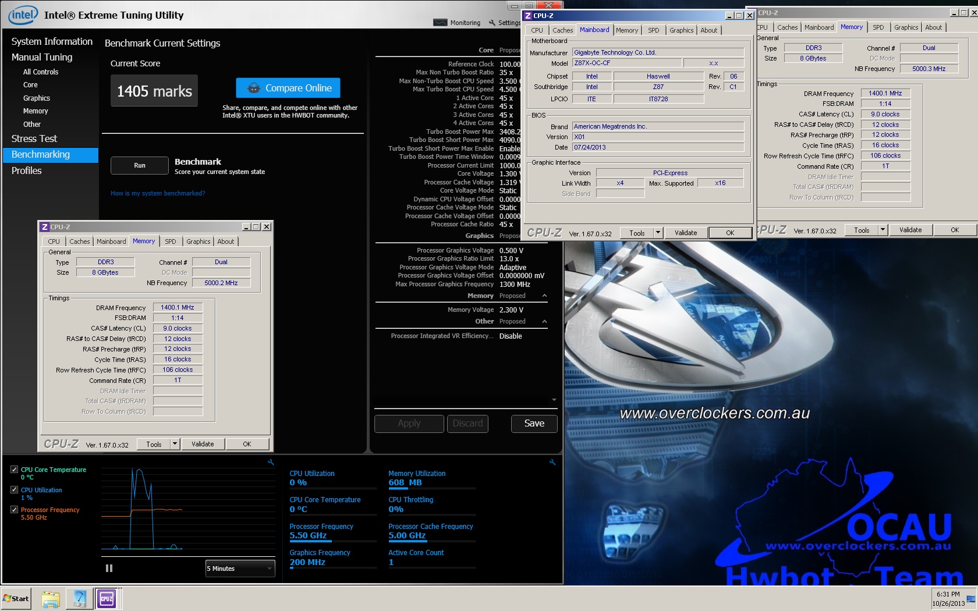
Task: Open the 5 Minutes time range dropdown
Action: [240, 569]
